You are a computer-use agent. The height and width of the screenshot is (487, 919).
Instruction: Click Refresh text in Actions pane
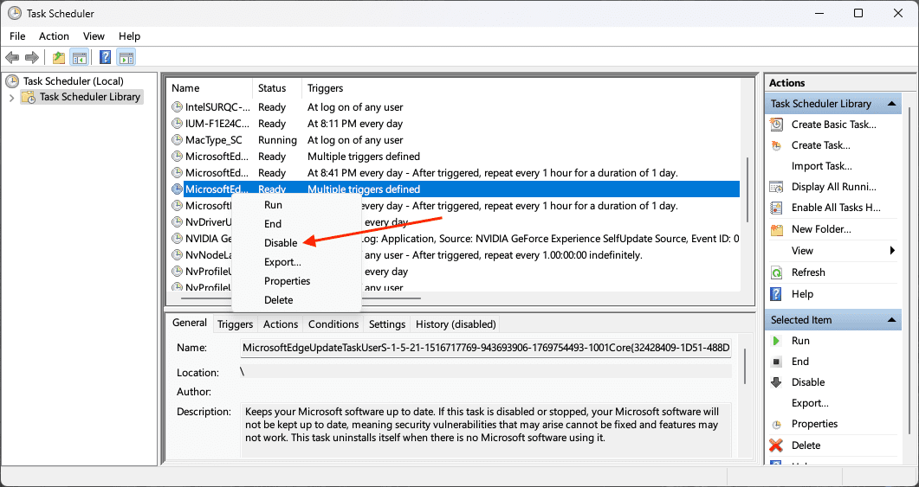808,272
